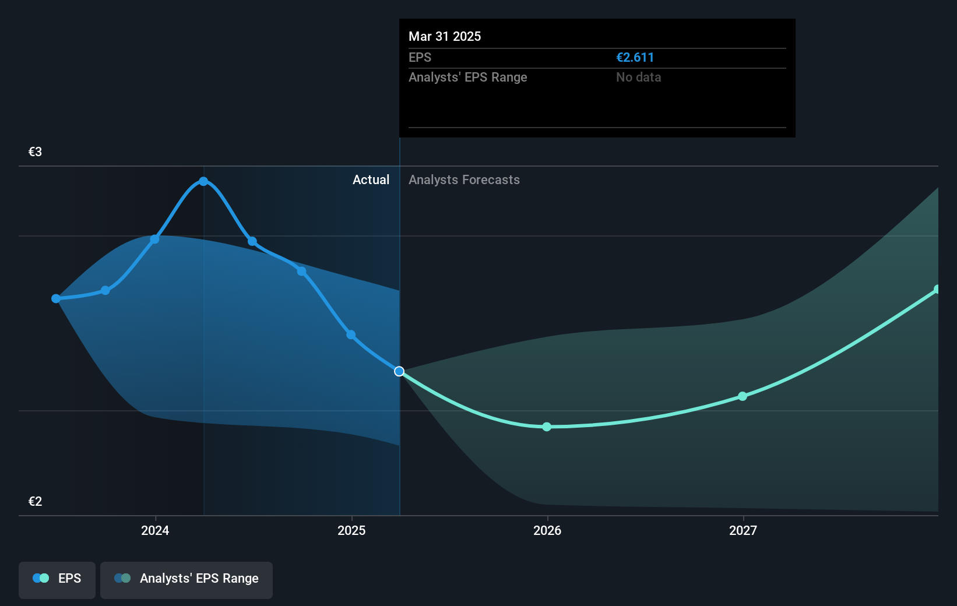Select the Mar 31 2025 EPS data point
This screenshot has height=606, width=957.
[399, 371]
